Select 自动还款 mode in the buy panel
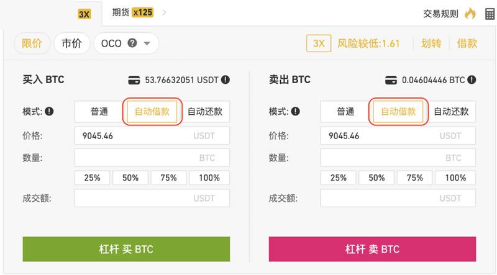This screenshot has width=497, height=275. [x=205, y=112]
